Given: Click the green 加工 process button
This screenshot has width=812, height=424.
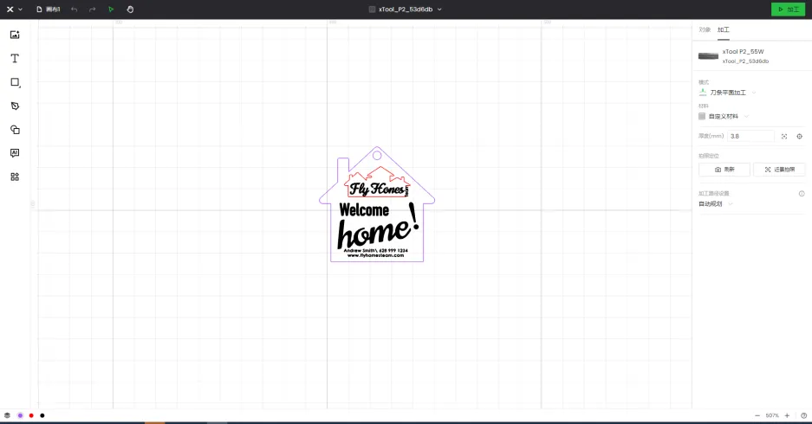Looking at the screenshot, I should [x=789, y=10].
